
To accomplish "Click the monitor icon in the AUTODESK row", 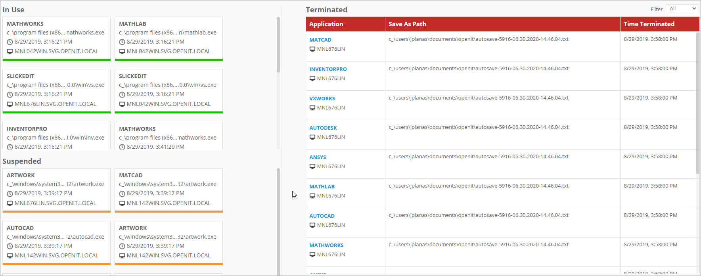I will [x=312, y=137].
